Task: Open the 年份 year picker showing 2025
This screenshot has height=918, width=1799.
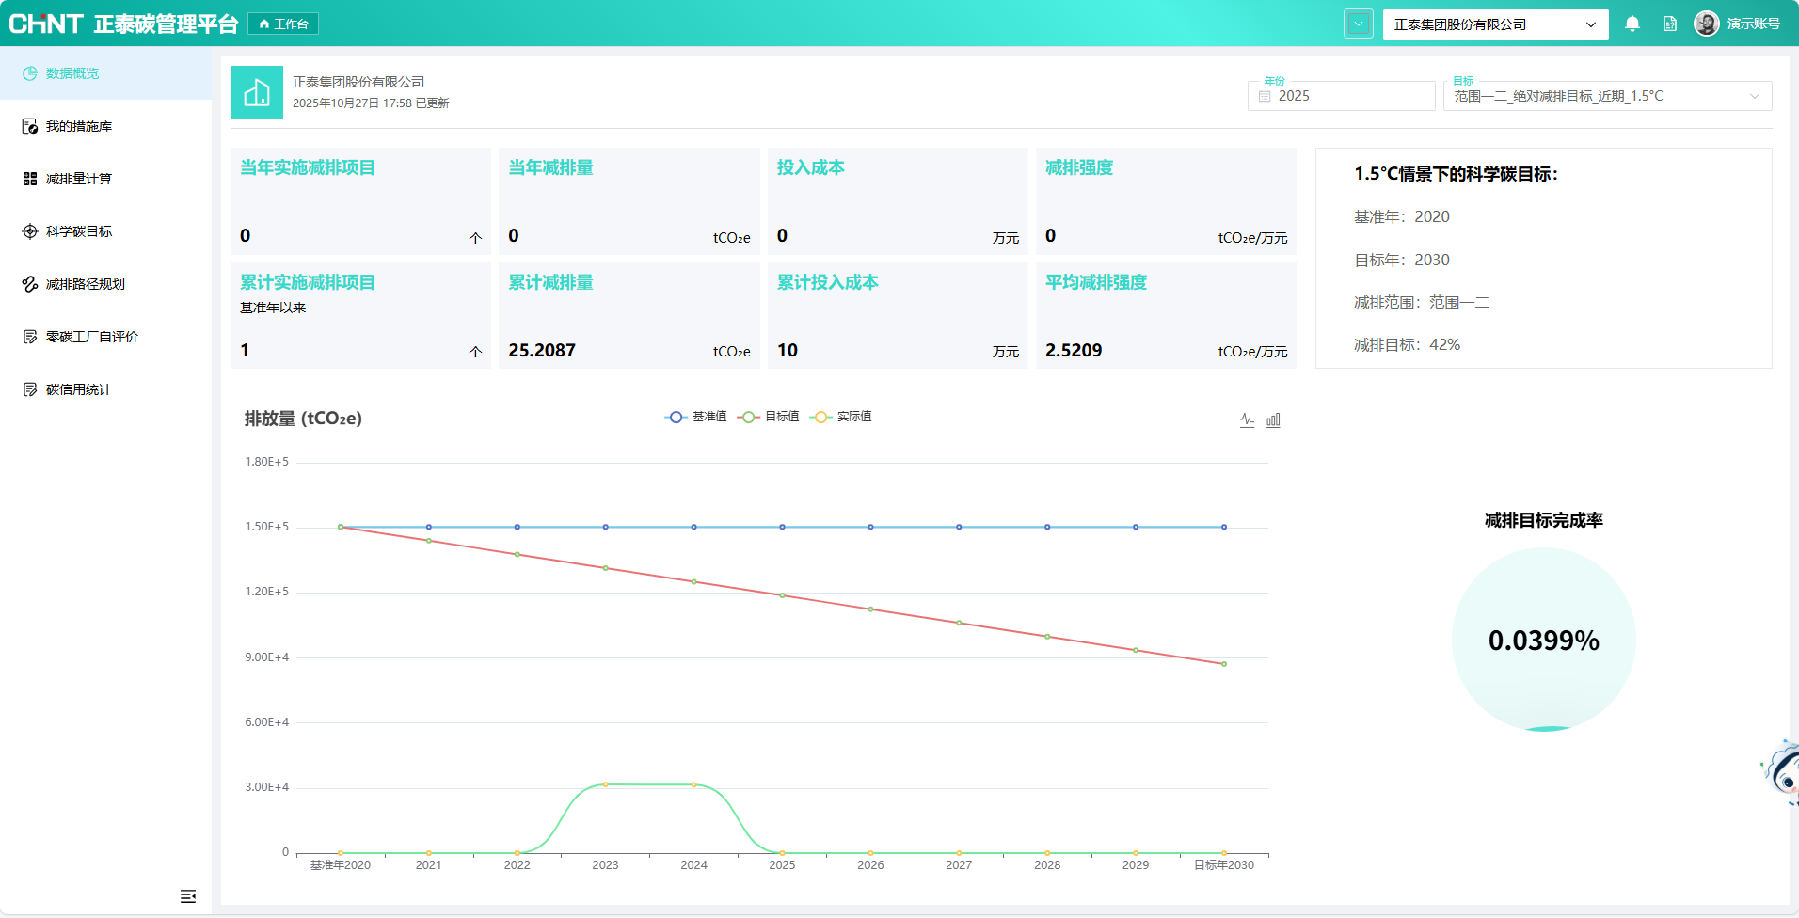Action: tap(1341, 96)
